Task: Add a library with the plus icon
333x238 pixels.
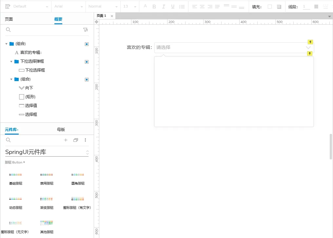Action: tap(66, 140)
